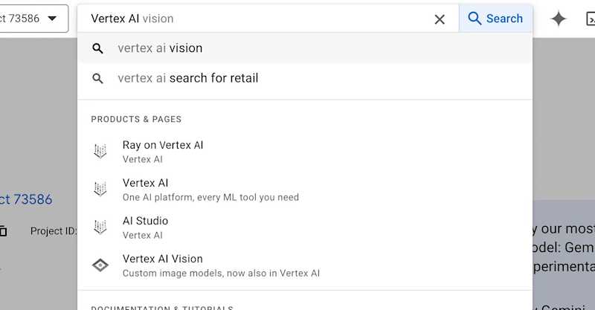Click the Ray on Vertex AI product icon
Image resolution: width=595 pixels, height=310 pixels.
coord(100,151)
